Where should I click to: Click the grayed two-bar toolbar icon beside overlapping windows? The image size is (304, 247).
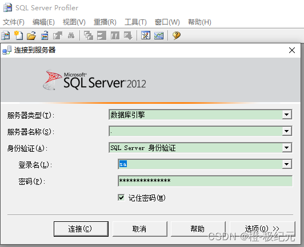[102, 35]
